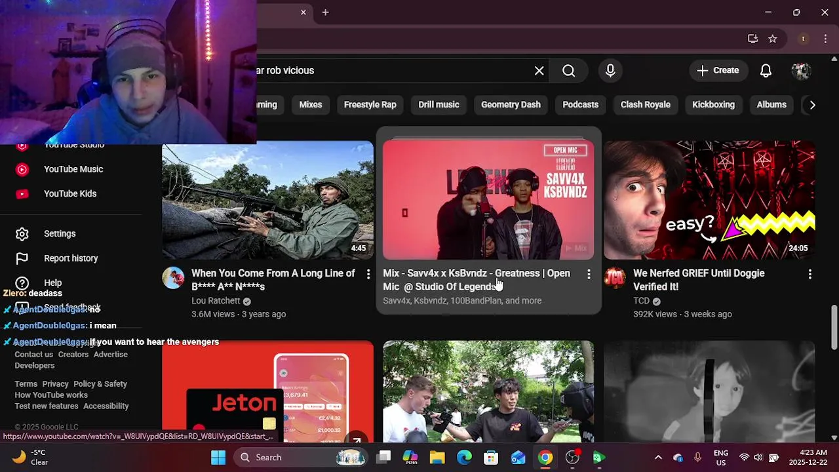
Task: Click the Test new features link
Action: (46, 406)
